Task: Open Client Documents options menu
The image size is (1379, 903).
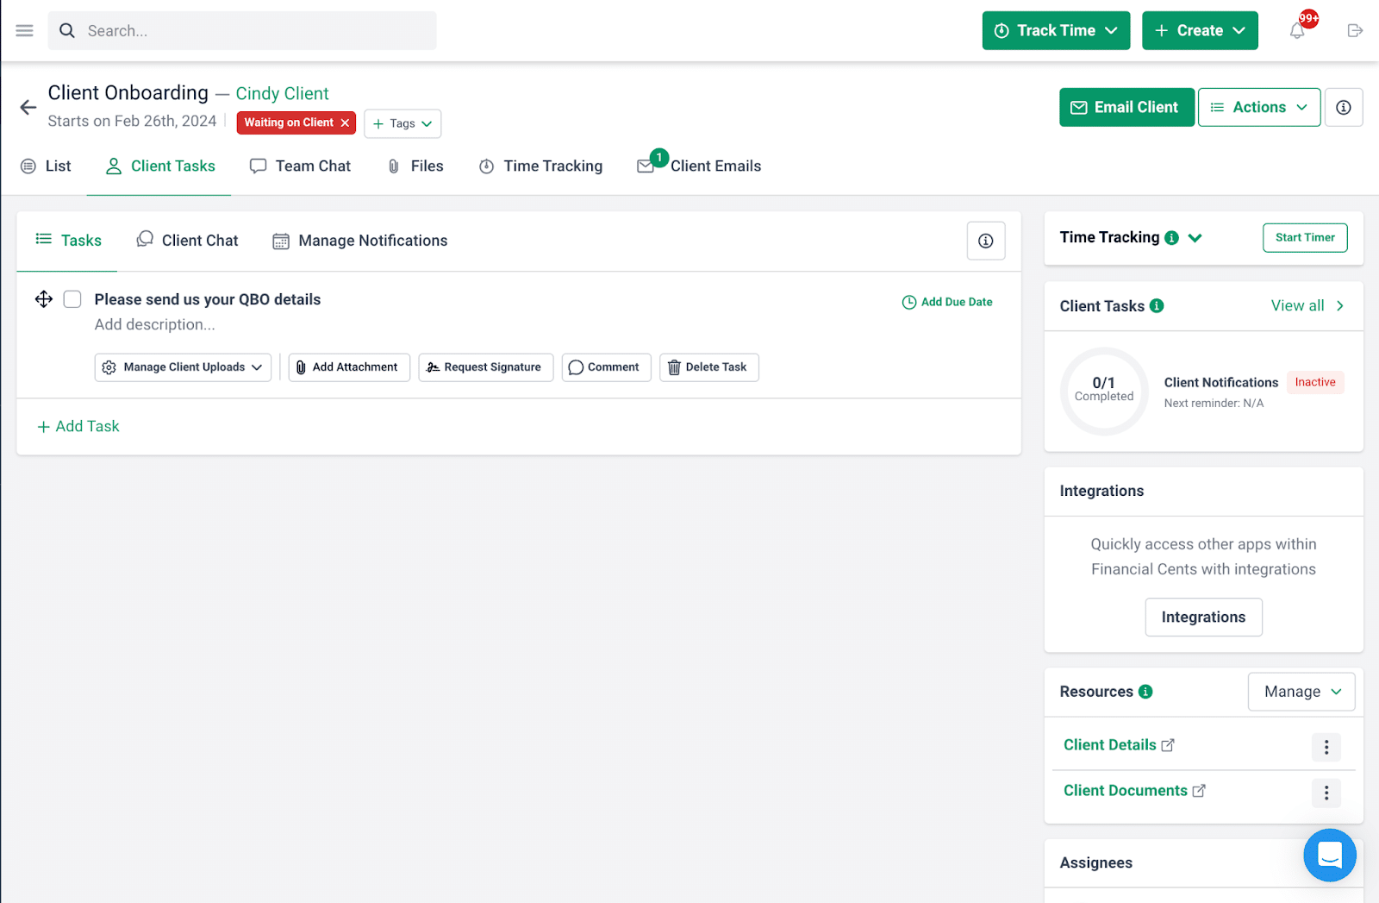Action: 1326,793
